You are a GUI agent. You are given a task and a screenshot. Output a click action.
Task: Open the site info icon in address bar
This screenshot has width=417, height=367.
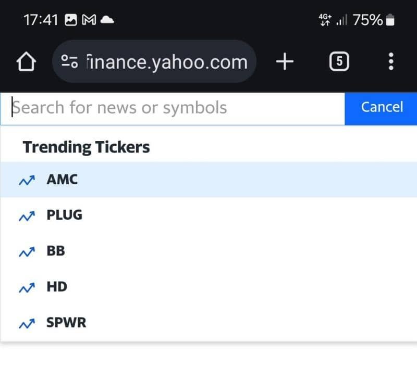(x=70, y=62)
